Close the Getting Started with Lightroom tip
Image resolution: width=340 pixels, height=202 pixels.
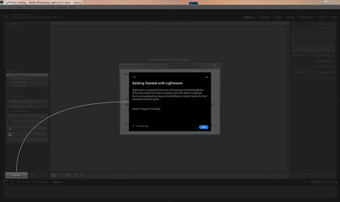coord(207,77)
